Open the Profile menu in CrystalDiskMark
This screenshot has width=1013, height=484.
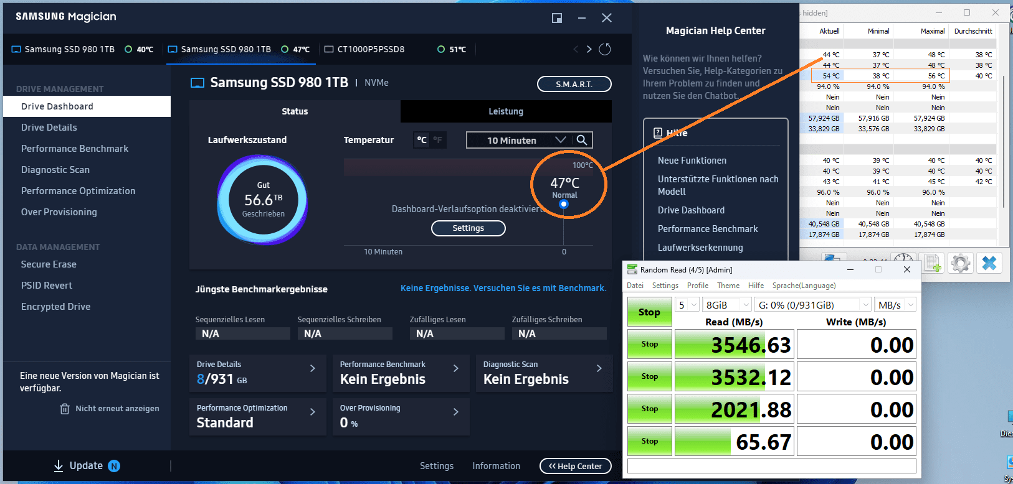[x=698, y=286]
